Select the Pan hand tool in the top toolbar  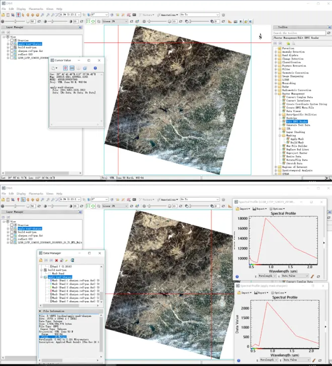(x=28, y=15)
